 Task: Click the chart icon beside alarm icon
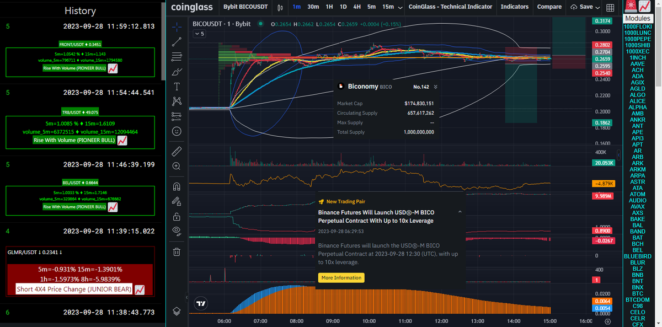coord(643,7)
